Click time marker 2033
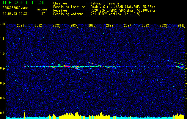The image size is (187, 119). coord(56,26)
